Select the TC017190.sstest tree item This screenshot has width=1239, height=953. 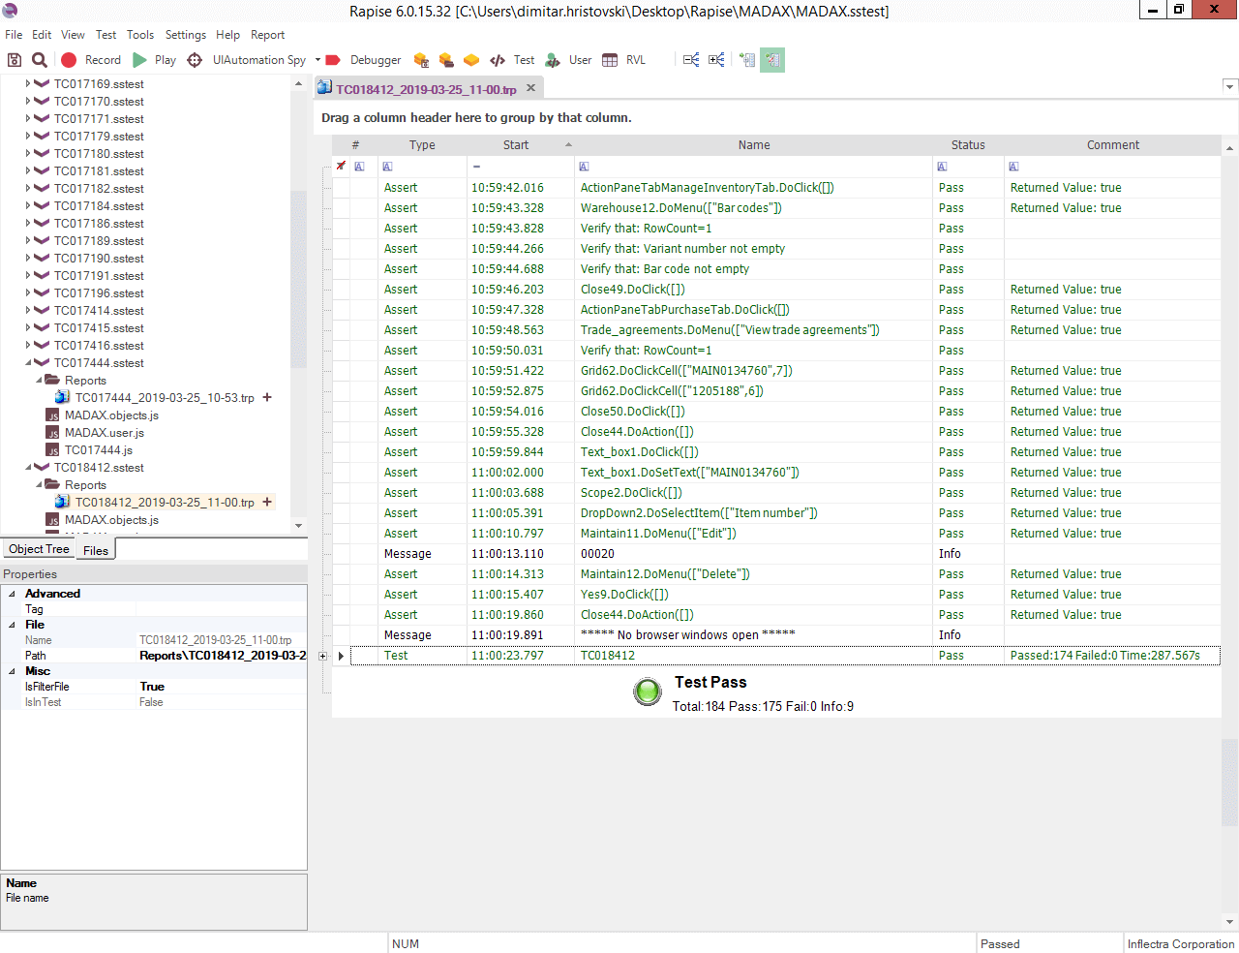99,259
